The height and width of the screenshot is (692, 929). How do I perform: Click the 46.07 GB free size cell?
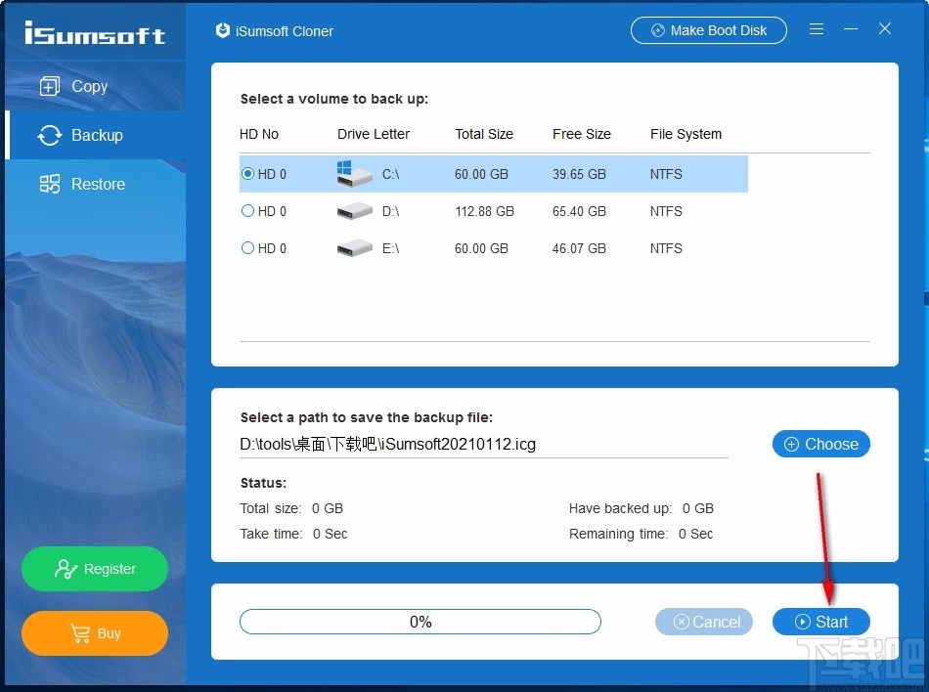click(579, 248)
